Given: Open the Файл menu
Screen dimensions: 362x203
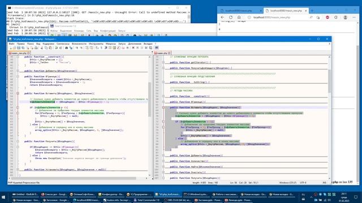Looking at the screenshot, I should [x=11, y=43].
